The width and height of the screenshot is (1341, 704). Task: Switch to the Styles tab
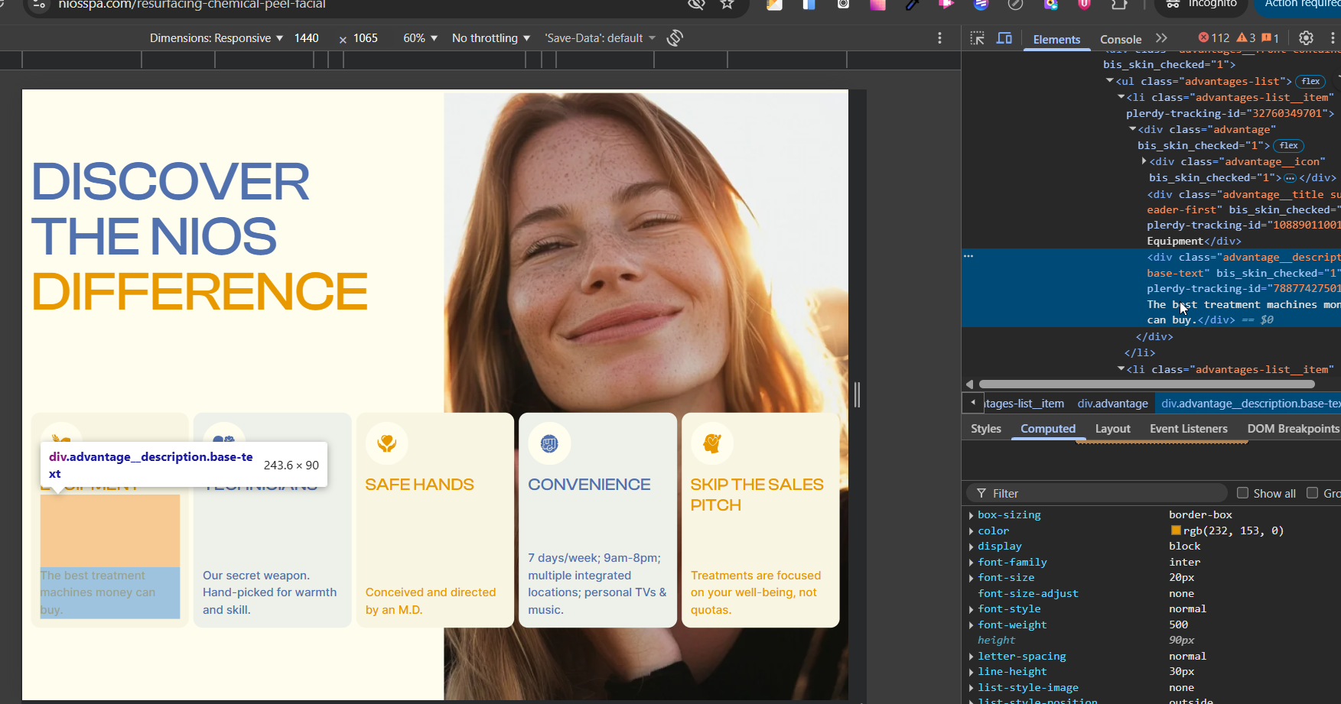coord(985,429)
